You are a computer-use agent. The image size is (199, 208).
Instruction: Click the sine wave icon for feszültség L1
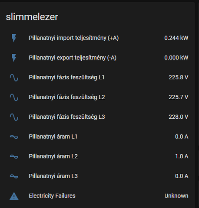click(14, 78)
